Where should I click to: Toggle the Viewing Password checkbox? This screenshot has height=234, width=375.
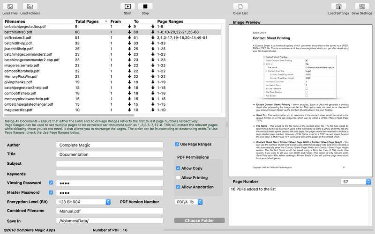[x=51, y=183]
